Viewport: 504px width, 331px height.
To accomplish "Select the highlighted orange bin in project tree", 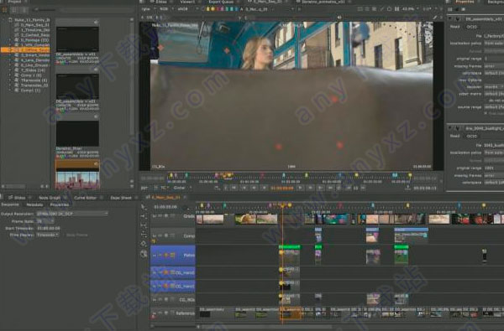I will pyautogui.click(x=26, y=50).
